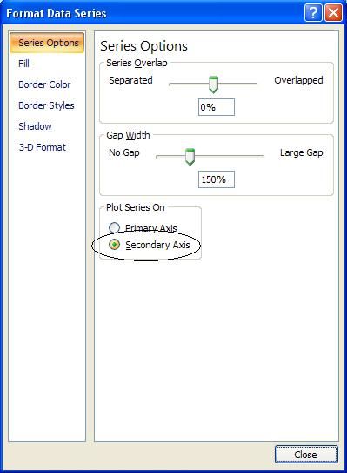This screenshot has height=473, width=347.
Task: Open the 3-D Format section
Action: 42,147
